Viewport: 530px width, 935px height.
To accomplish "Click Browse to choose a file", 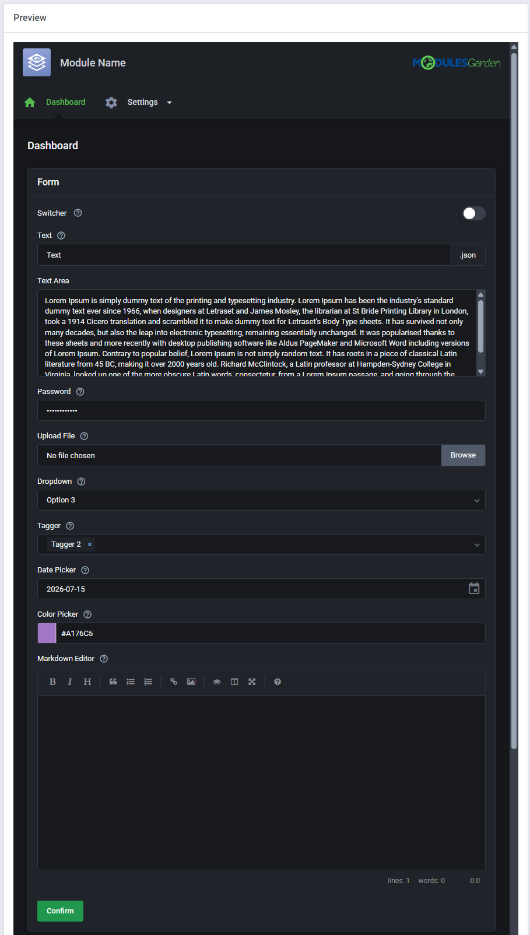I will coord(463,455).
